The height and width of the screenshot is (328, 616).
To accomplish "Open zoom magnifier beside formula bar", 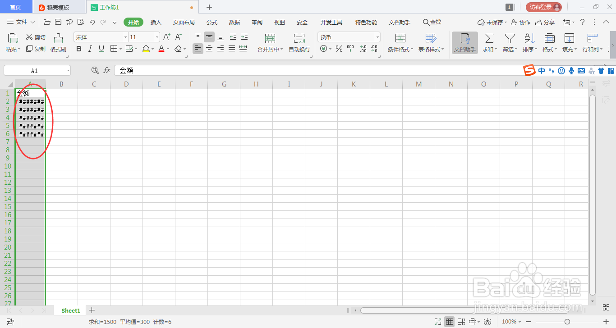I will click(95, 70).
